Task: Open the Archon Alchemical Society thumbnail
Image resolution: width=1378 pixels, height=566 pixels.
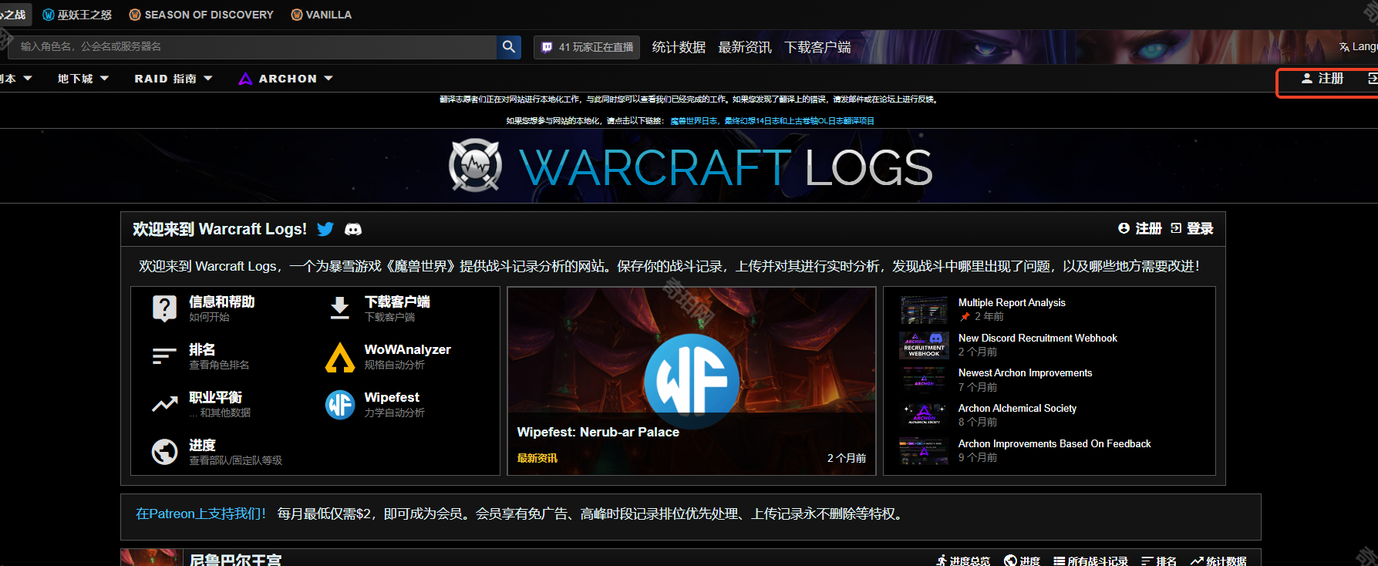Action: point(924,415)
